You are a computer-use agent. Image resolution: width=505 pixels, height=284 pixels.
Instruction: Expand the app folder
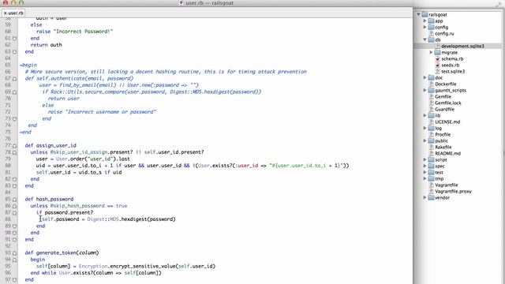[425, 21]
